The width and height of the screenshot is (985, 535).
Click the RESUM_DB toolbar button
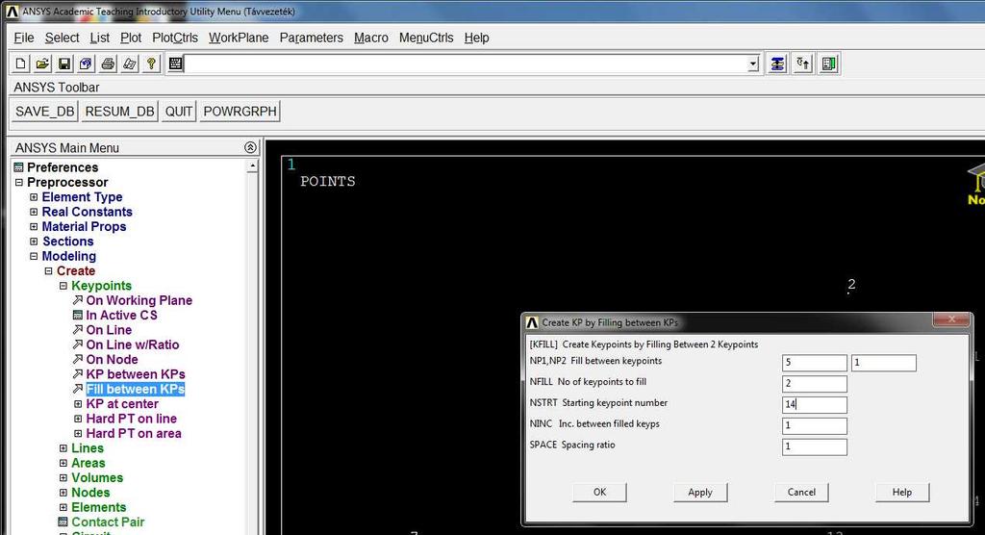coord(119,112)
